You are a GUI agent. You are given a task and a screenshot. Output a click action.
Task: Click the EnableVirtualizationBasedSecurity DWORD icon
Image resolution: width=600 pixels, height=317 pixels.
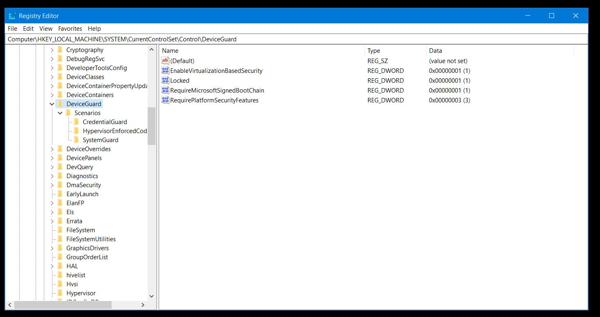point(165,70)
